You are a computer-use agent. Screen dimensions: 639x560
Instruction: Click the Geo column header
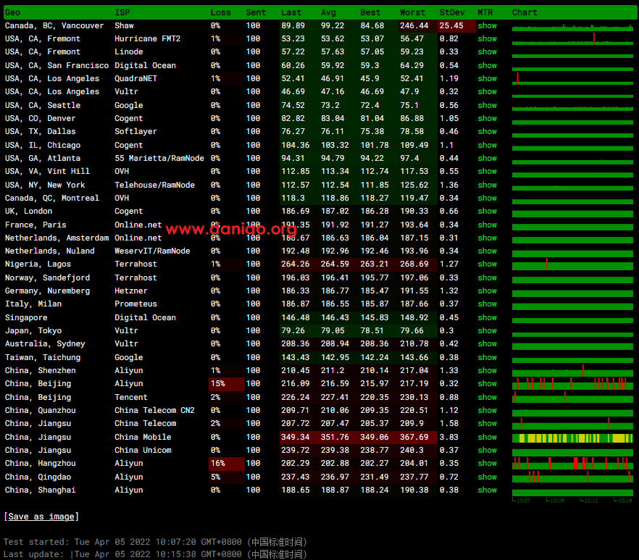point(12,12)
